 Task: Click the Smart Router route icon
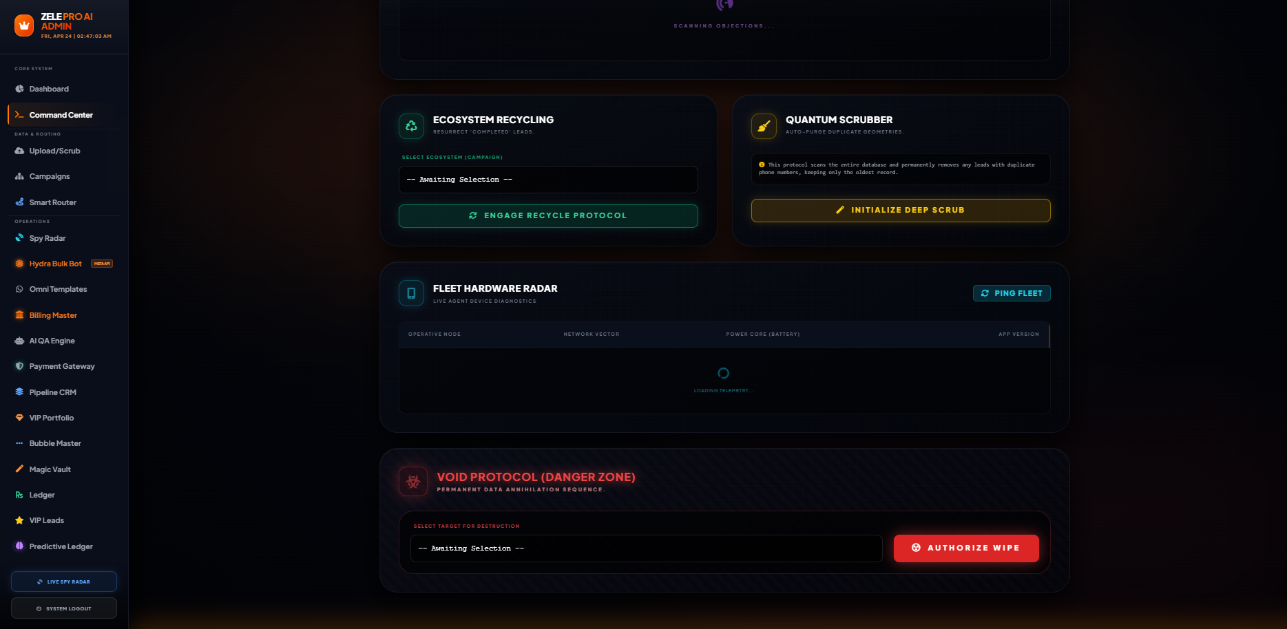coord(19,202)
